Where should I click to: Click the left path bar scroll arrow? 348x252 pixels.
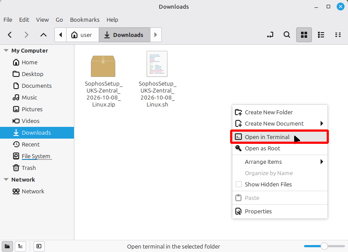tap(60, 35)
